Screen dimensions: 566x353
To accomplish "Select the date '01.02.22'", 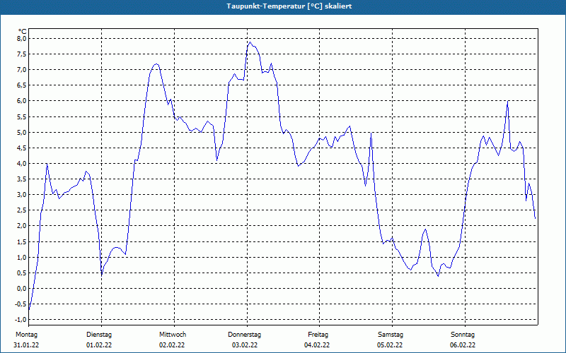I will pos(99,345).
